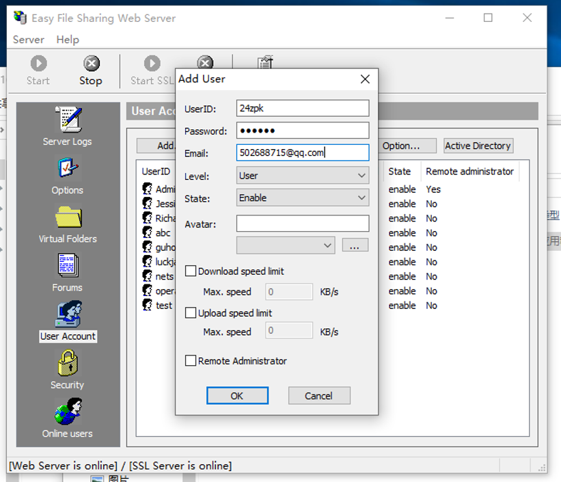Screen dimensions: 561x482
Task: Click into the Email field
Action: click(303, 152)
